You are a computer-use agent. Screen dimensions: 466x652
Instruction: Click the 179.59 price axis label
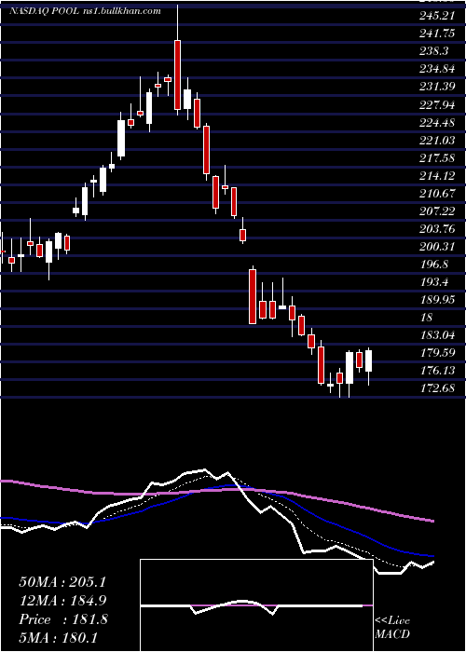436,353
